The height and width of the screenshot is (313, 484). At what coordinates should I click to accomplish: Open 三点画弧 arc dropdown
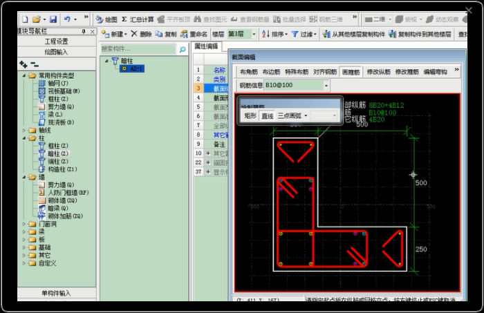[x=306, y=115]
